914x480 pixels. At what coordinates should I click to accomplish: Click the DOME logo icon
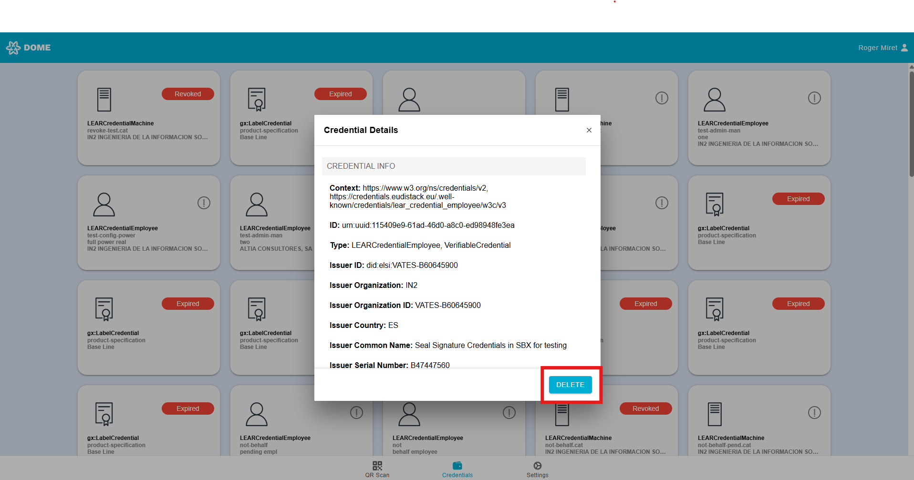(13, 48)
